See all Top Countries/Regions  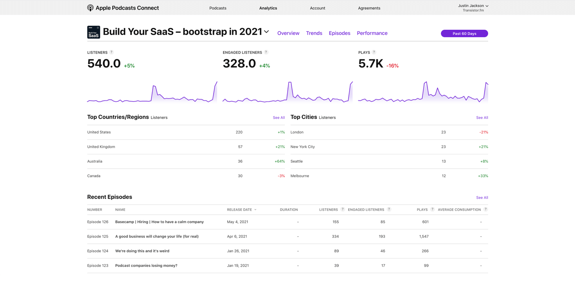tap(279, 118)
